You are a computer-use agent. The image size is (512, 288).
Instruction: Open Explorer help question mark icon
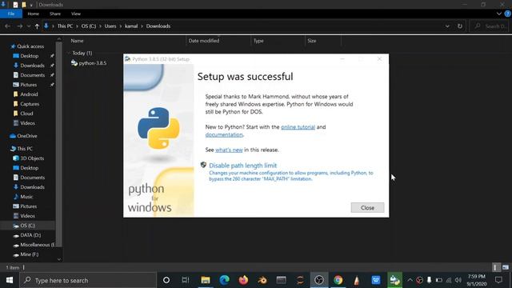tap(508, 14)
